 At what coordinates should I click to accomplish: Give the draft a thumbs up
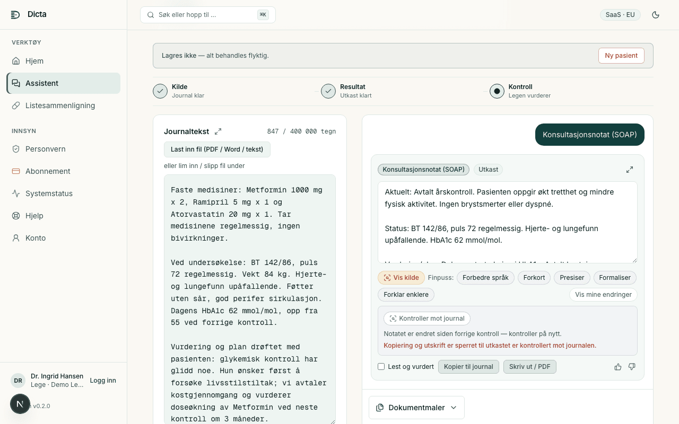(x=618, y=367)
